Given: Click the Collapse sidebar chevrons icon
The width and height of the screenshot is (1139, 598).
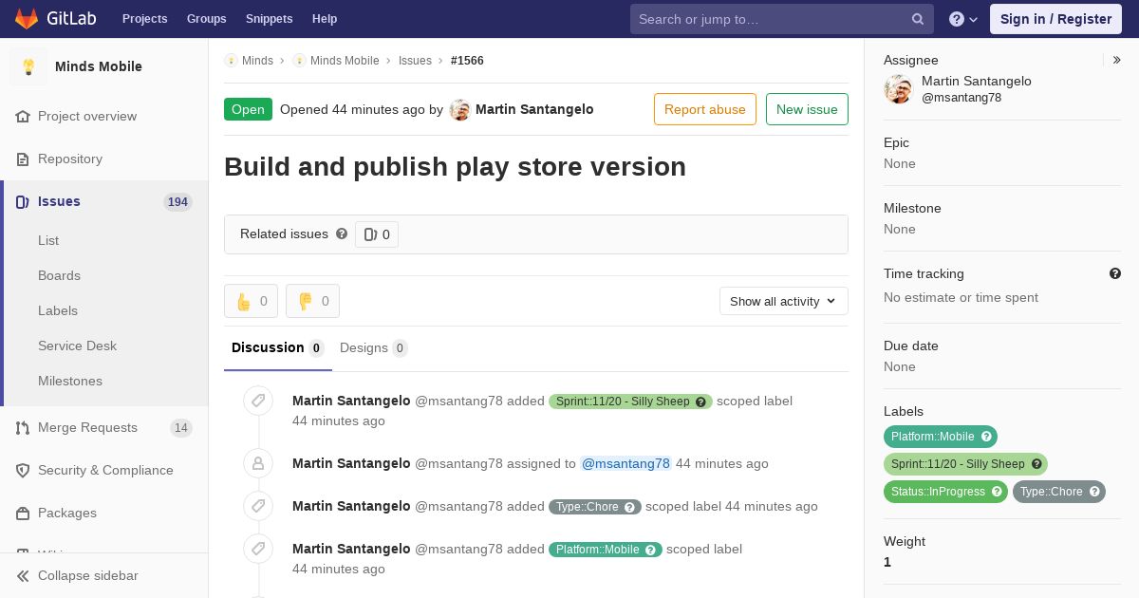Looking at the screenshot, I should (23, 576).
